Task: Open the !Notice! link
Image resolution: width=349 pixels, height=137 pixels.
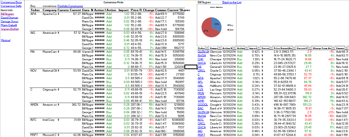Action: tap(6, 40)
